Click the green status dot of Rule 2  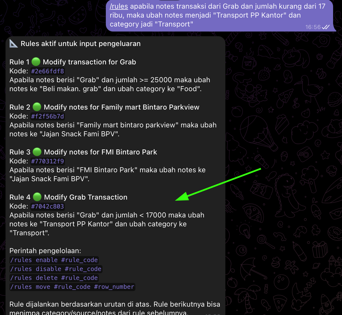tap(37, 107)
